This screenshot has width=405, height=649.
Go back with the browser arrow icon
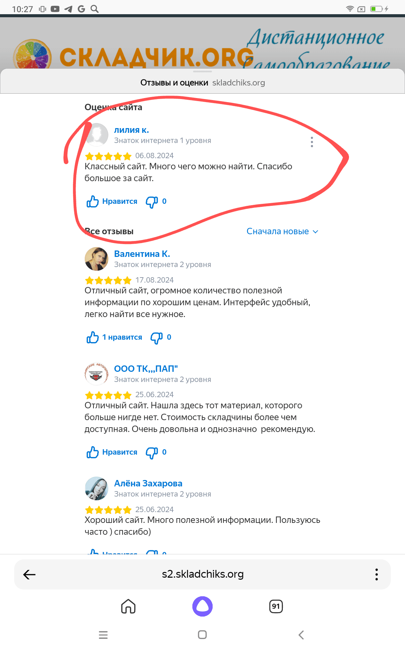pyautogui.click(x=29, y=574)
